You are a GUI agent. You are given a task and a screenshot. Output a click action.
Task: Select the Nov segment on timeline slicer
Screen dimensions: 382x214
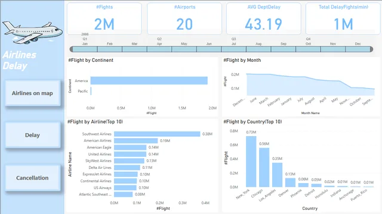coord(333,49)
